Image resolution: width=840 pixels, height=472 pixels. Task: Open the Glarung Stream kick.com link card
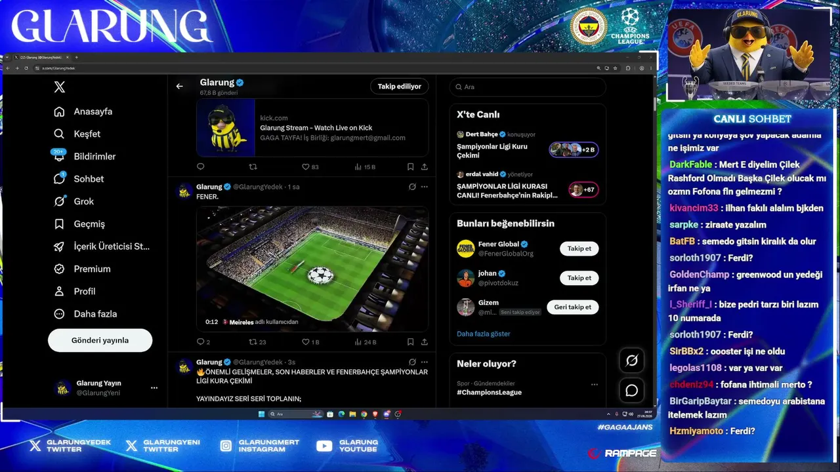[x=312, y=128]
